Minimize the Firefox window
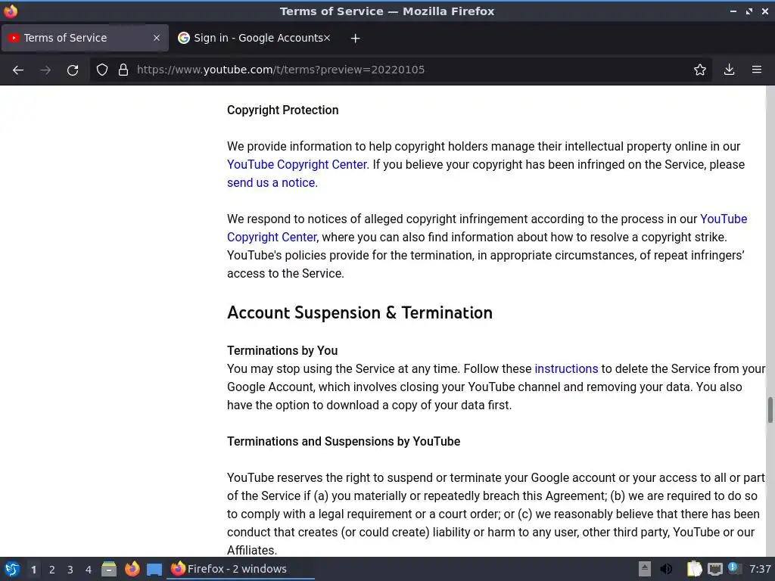 click(733, 11)
